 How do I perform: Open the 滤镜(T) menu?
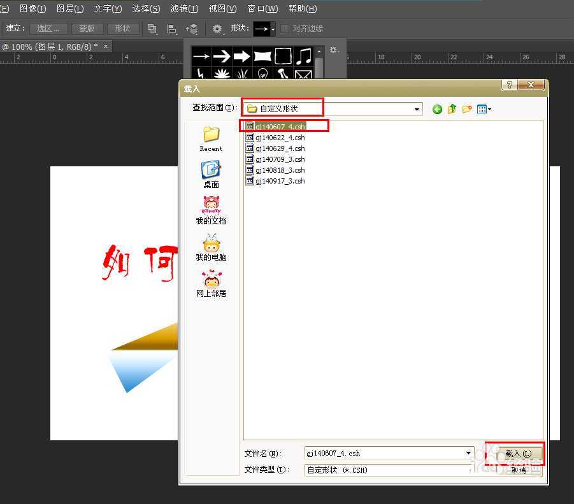point(183,8)
